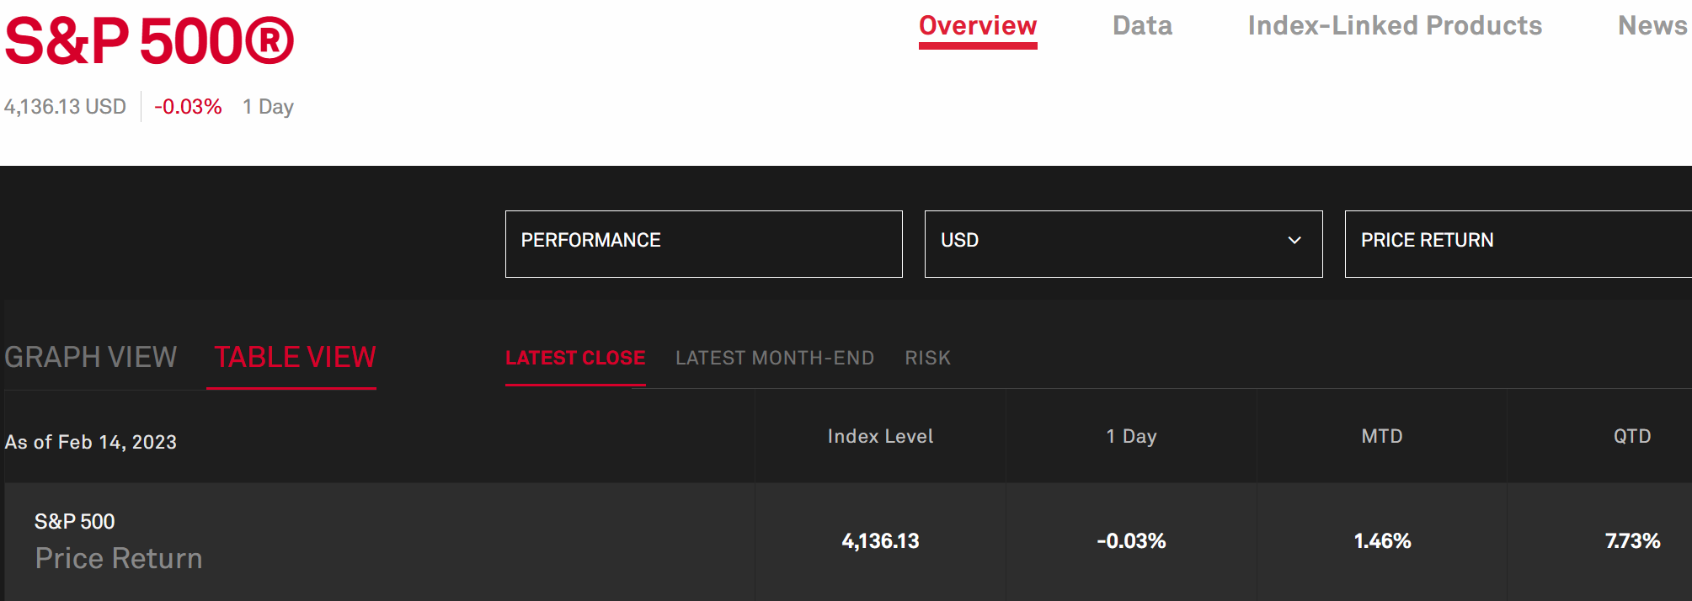
Task: Click the MTD column header
Action: coord(1382,436)
